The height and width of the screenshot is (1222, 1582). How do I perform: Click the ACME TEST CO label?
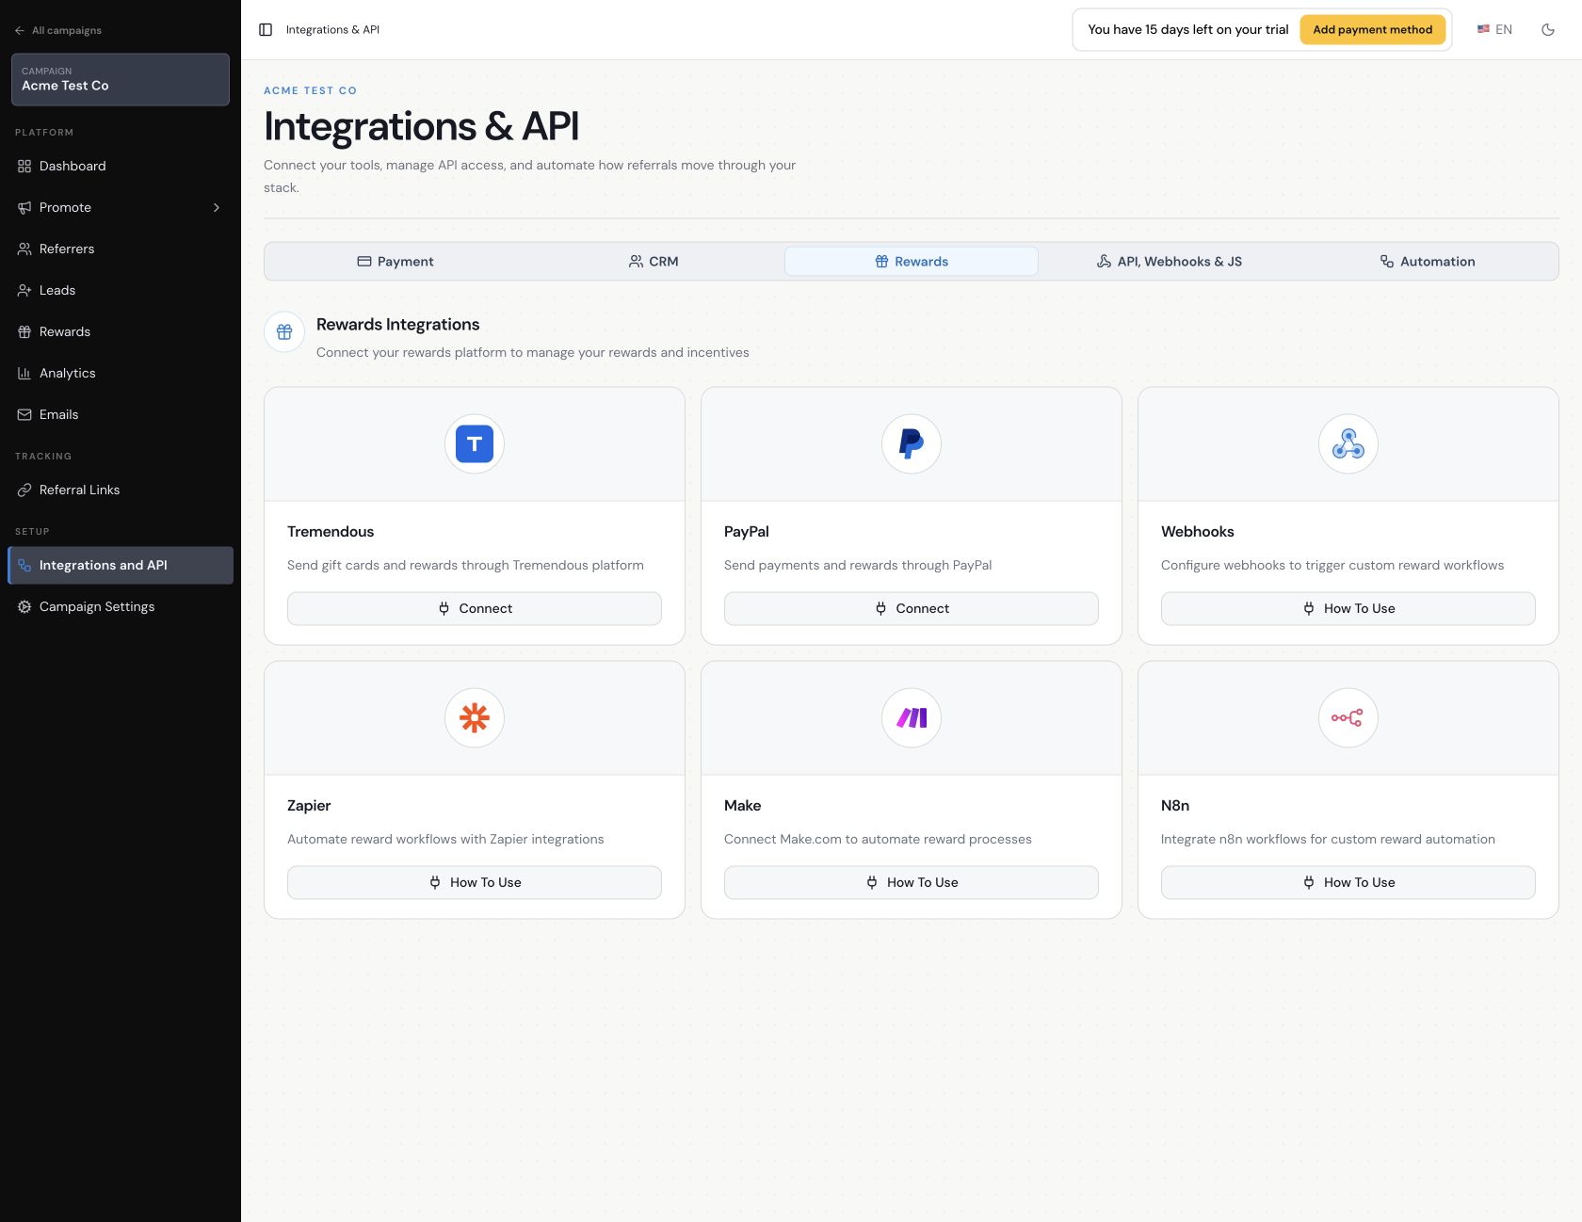[311, 90]
